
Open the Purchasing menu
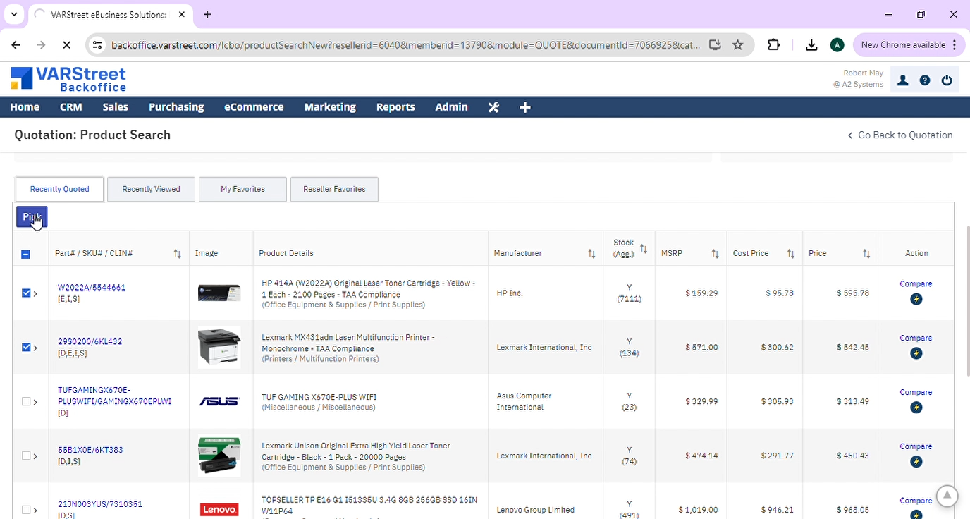(176, 107)
